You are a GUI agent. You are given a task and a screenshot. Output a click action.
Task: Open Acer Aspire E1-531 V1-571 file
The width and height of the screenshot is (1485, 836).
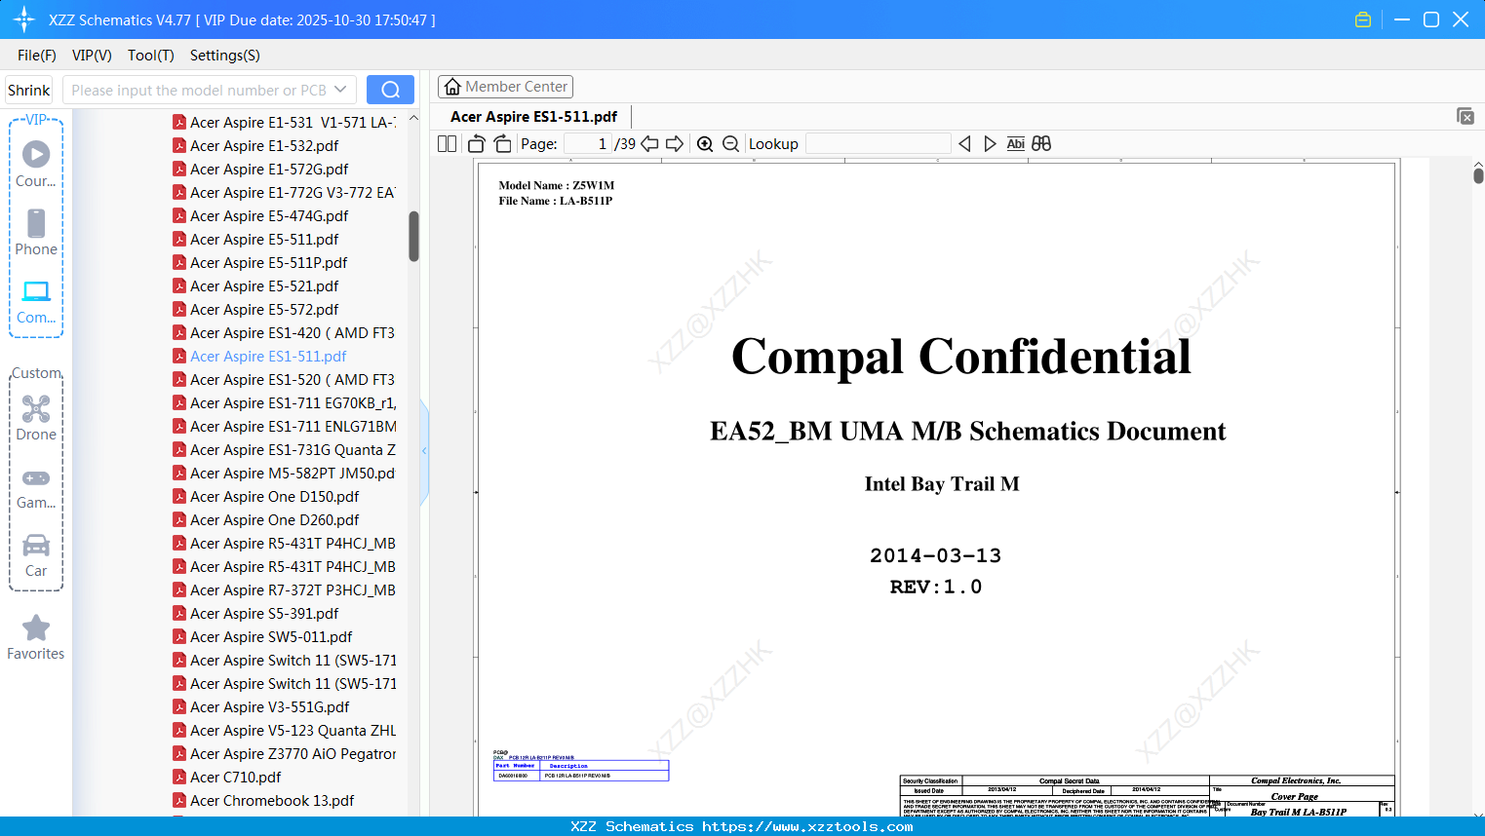click(284, 123)
